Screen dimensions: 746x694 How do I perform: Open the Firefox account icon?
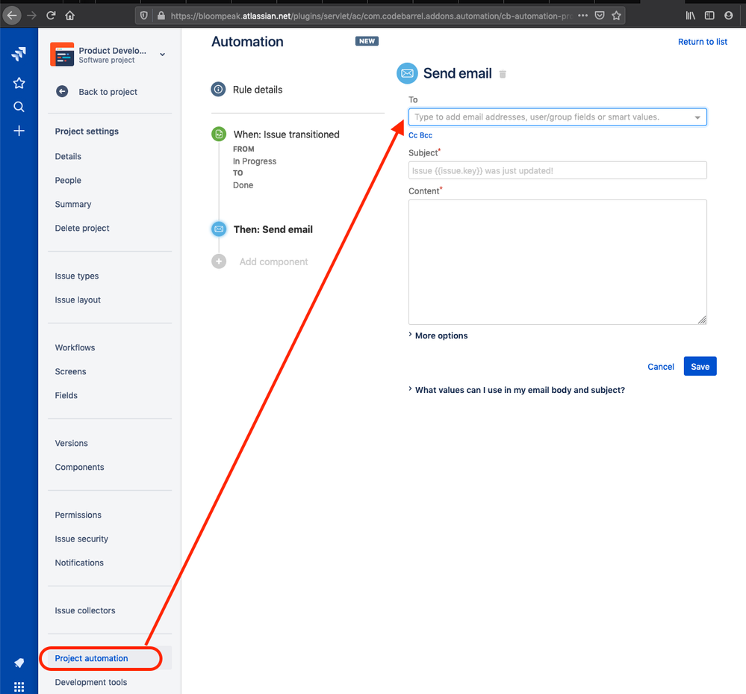click(728, 16)
